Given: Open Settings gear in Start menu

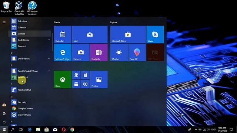Looking at the screenshot, I should point(4,113).
